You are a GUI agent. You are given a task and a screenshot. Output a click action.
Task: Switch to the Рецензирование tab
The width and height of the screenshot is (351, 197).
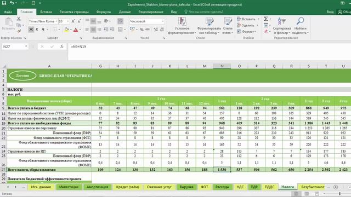151,12
